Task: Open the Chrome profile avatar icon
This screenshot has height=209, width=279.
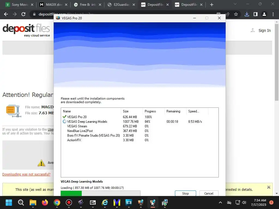Action: [264, 14]
